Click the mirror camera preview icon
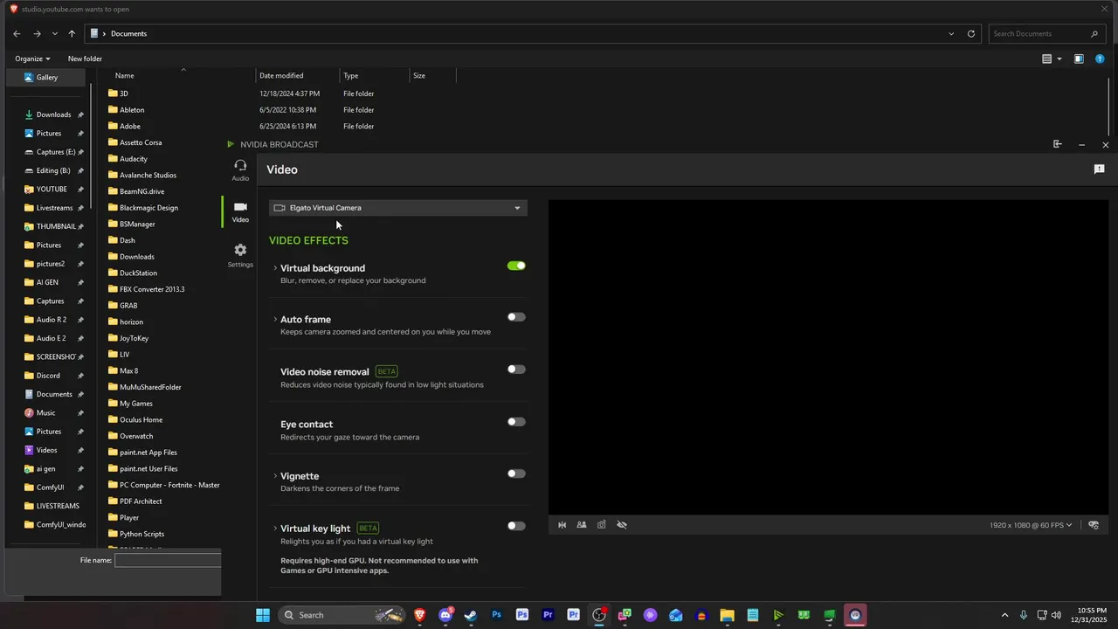Screen dimensions: 1118x629 pyautogui.click(x=562, y=525)
